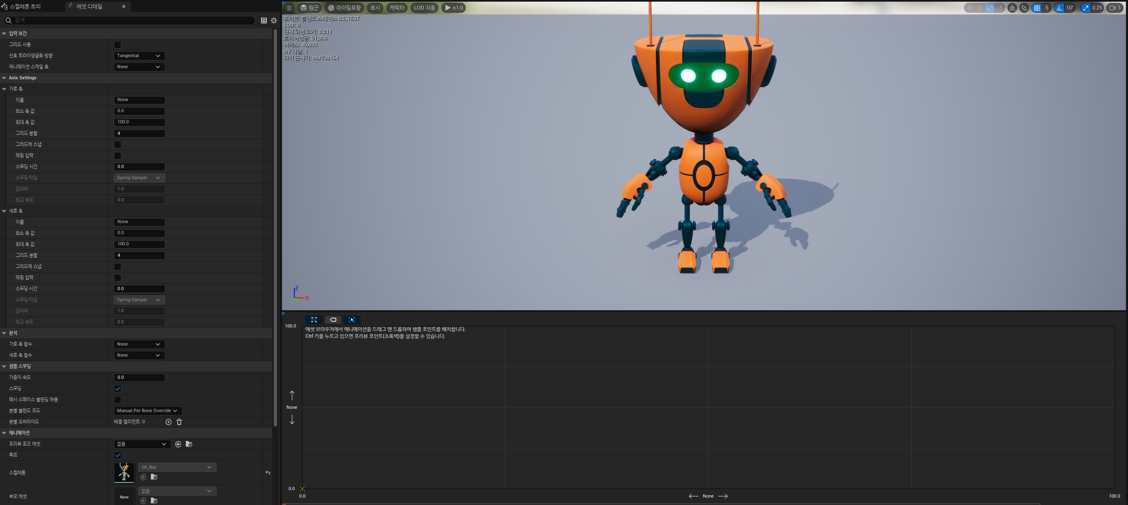Viewport: 1128px width, 505px height.
Task: Open Manual Per Bone Override dropdown
Action: click(148, 410)
